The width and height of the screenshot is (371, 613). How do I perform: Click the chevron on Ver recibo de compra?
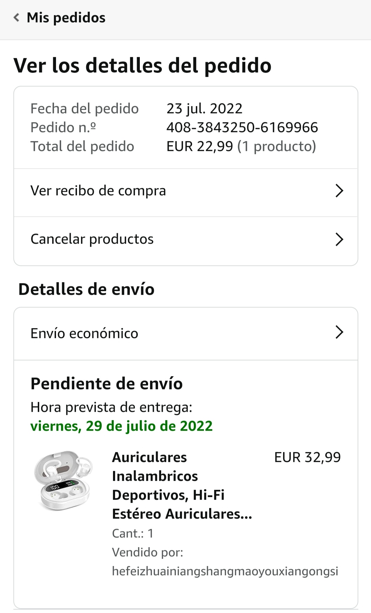tap(339, 191)
